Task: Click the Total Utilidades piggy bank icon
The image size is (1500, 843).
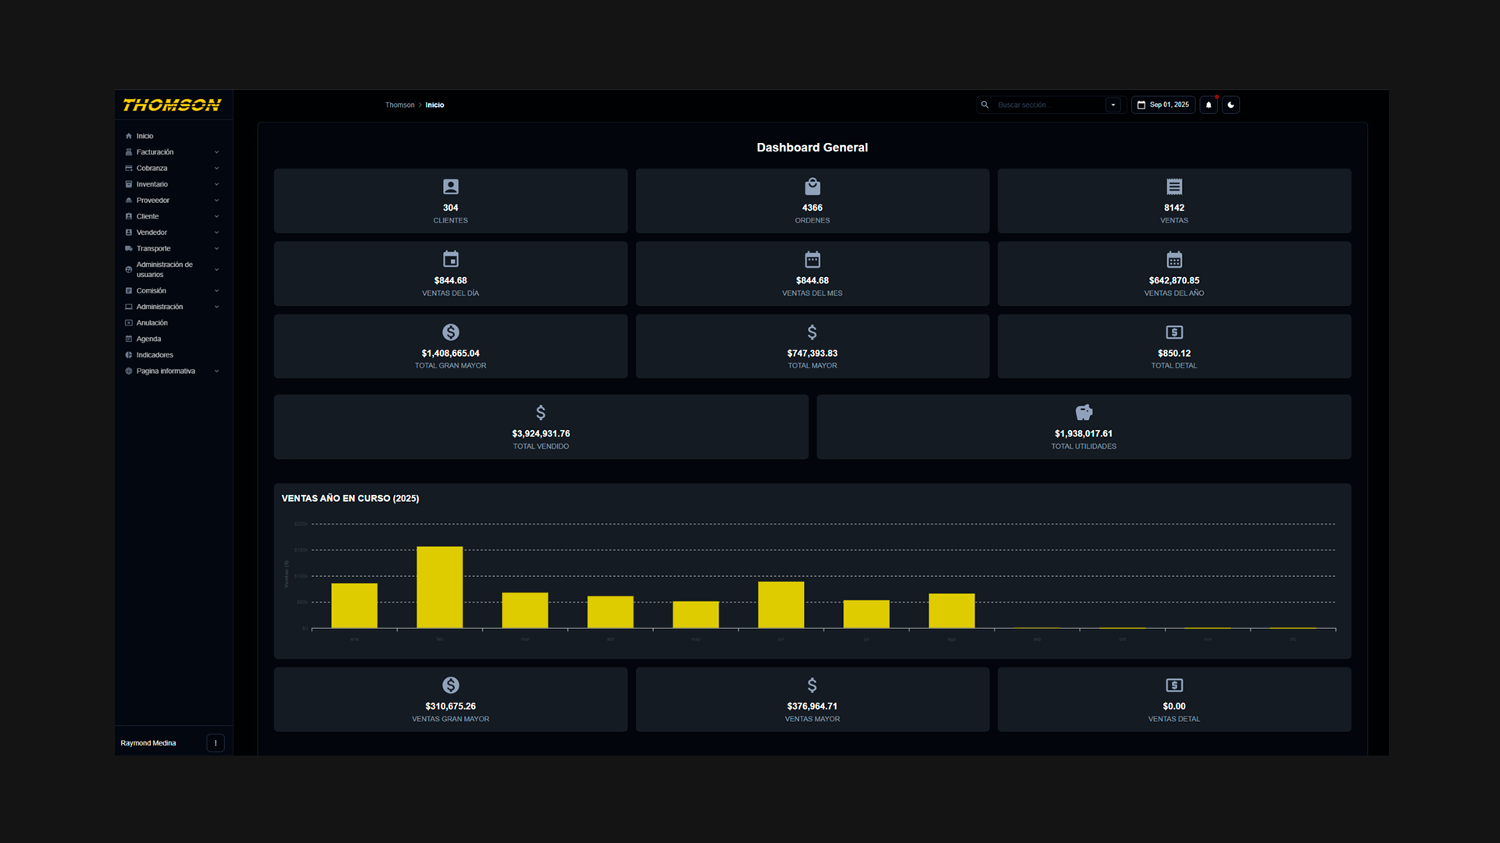Action: 1084,412
